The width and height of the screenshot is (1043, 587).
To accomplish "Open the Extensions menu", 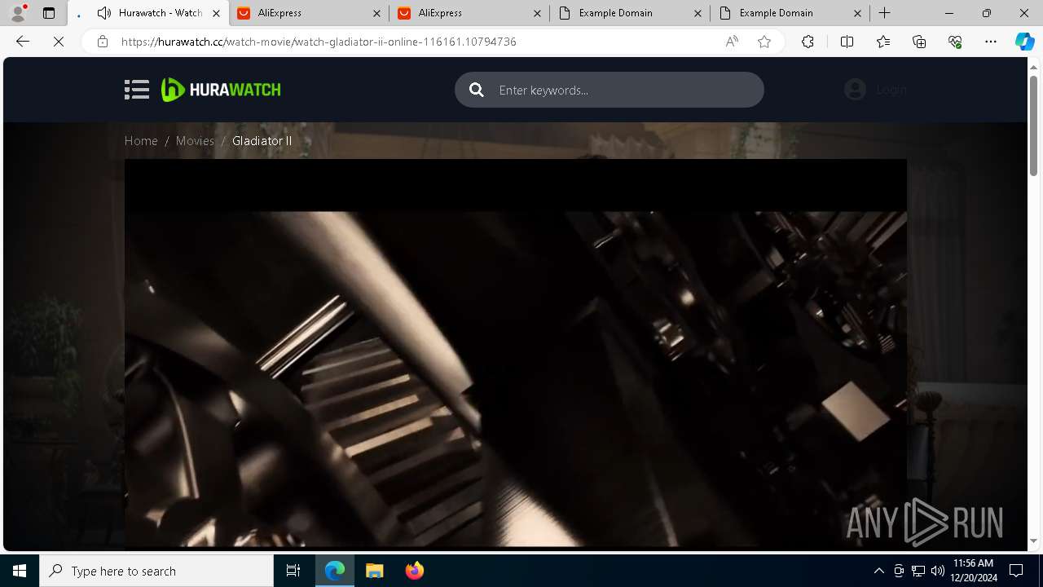I will click(808, 42).
